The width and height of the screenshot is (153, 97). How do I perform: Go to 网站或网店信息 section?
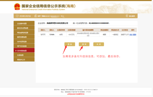pyautogui.click(x=24, y=32)
